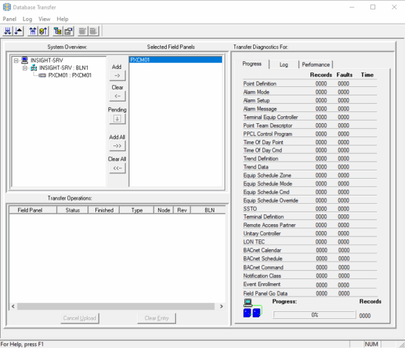Click the Time Of Day Cmd row label
This screenshot has width=405, height=348.
point(262,150)
